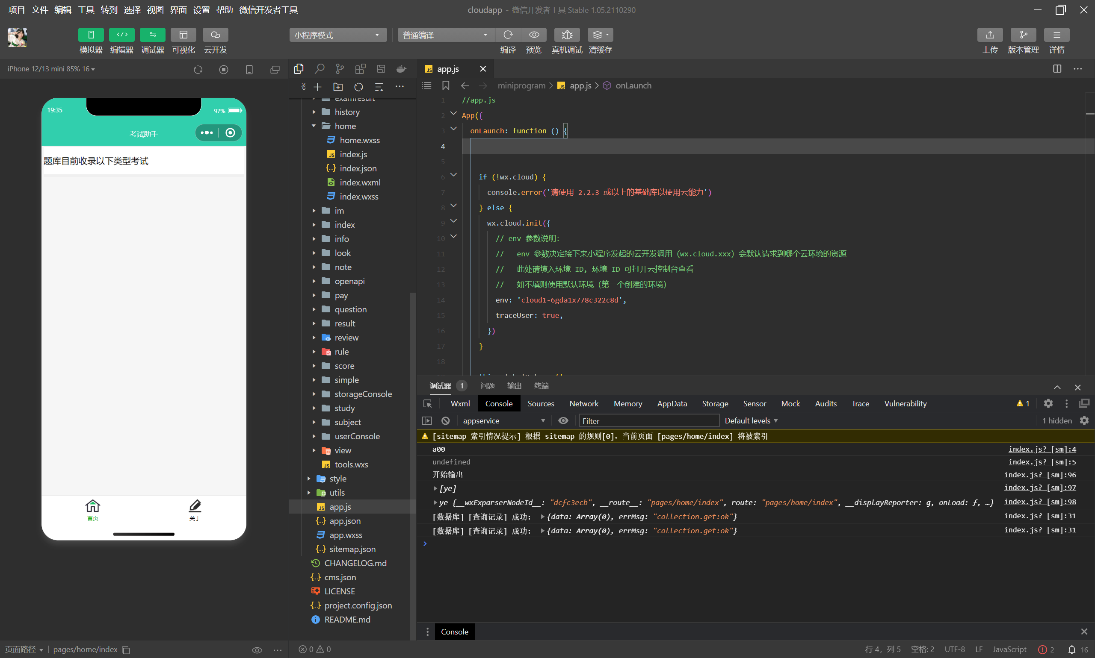
Task: Open the Default levels dropdown
Action: (751, 420)
